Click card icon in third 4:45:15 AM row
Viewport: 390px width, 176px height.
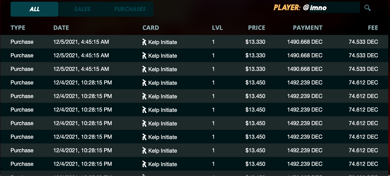click(x=144, y=69)
